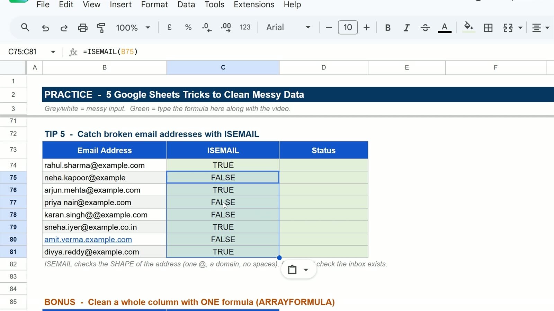Open the Help menu
Screen dimensions: 554x311
pyautogui.click(x=292, y=4)
